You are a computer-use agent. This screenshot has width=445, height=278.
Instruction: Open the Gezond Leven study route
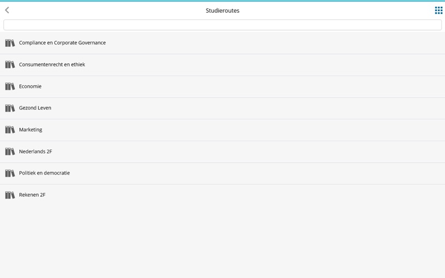(222, 108)
